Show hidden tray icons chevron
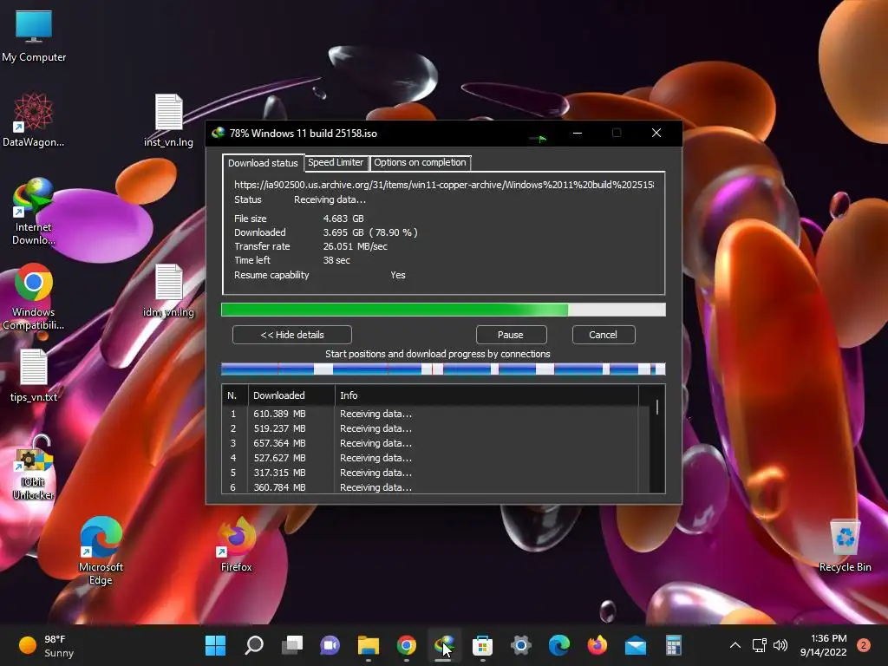Viewport: 888px width, 666px height. pyautogui.click(x=735, y=645)
